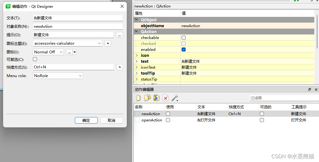
Task: Close the 编辑动作 dialog
Action: 122,6
